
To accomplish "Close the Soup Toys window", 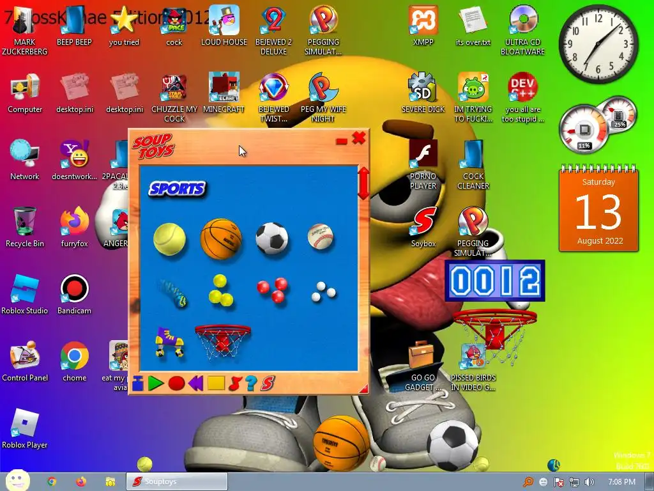I will [359, 138].
